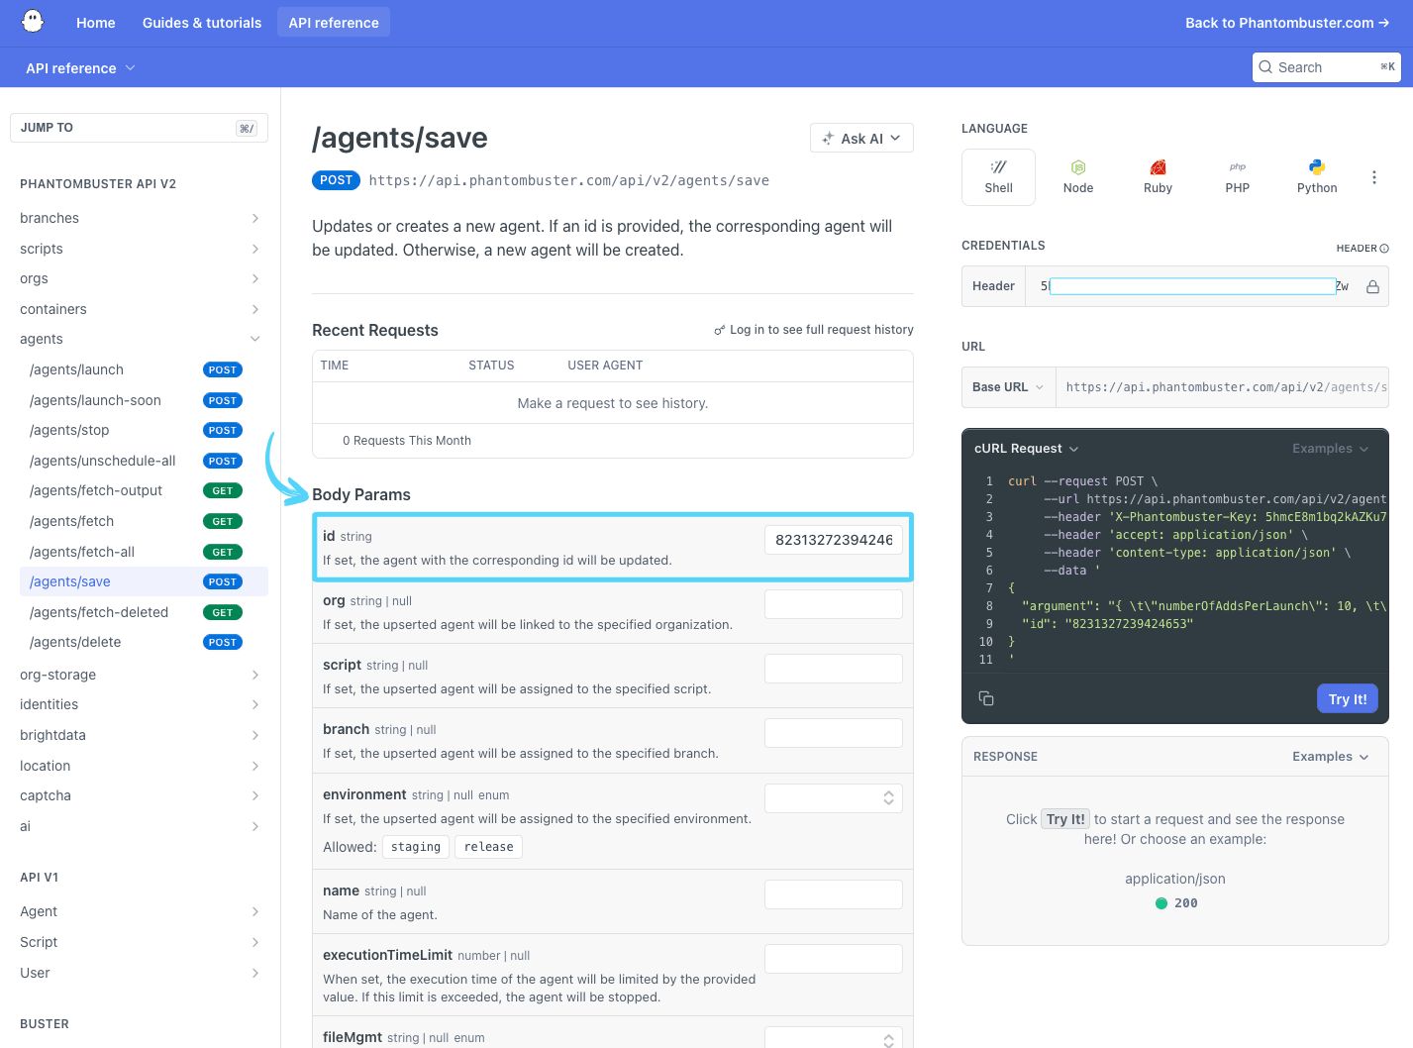Click GET badge beside /agents/fetch-output

click(x=223, y=490)
